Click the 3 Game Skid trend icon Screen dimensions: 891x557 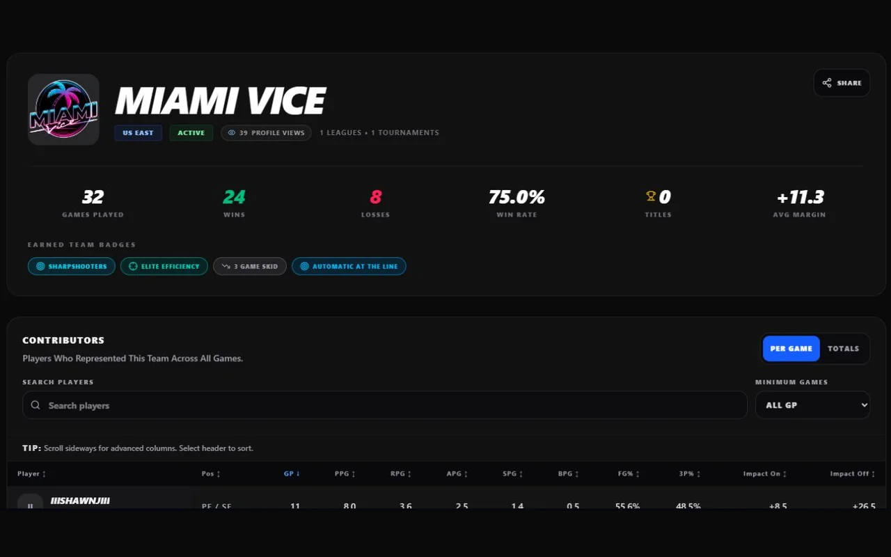point(226,266)
